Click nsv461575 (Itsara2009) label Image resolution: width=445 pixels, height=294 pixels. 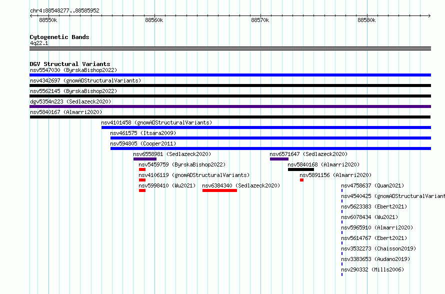coord(143,133)
